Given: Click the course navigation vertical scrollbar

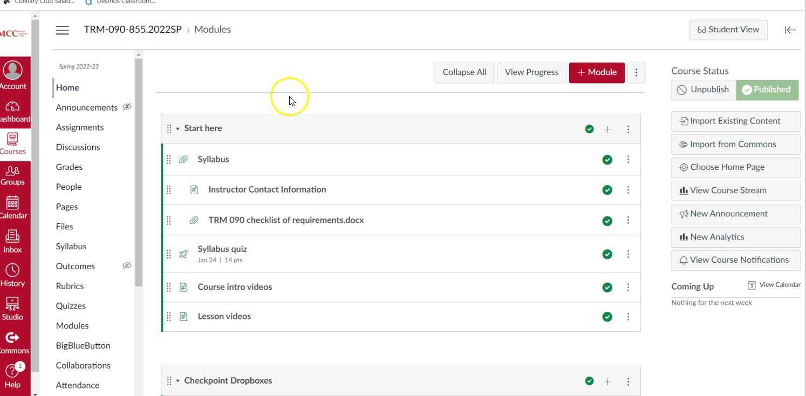Looking at the screenshot, I should [139, 173].
